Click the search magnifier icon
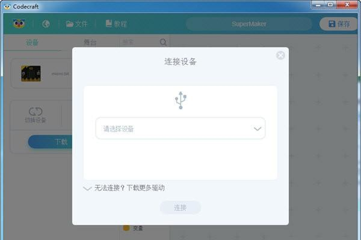Viewport: 361px width, 240px height. click(163, 42)
